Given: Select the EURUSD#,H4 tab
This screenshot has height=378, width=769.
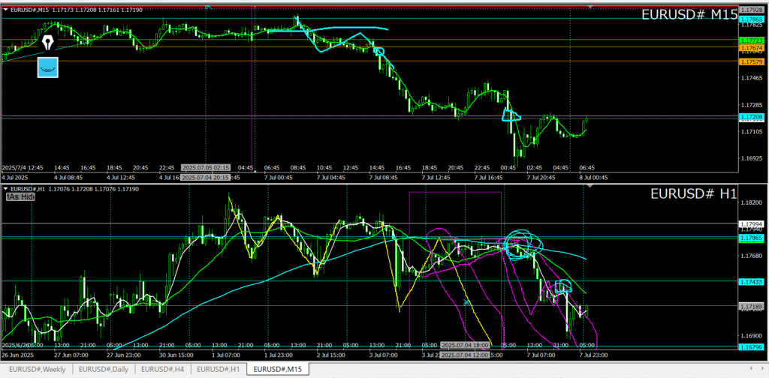Looking at the screenshot, I should pos(162,369).
